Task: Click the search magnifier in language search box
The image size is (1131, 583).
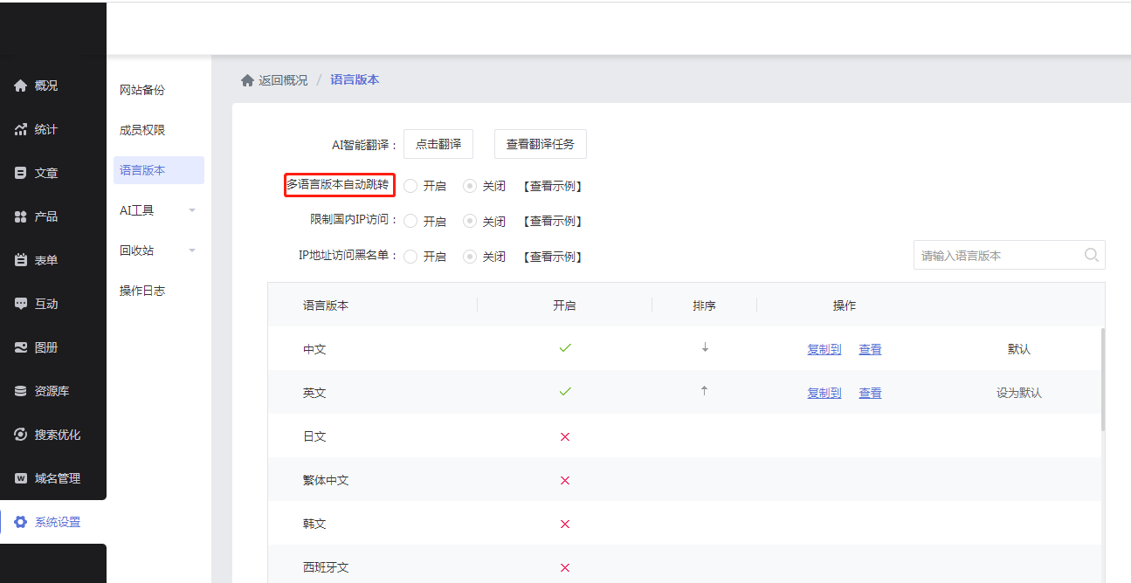Action: point(1091,256)
